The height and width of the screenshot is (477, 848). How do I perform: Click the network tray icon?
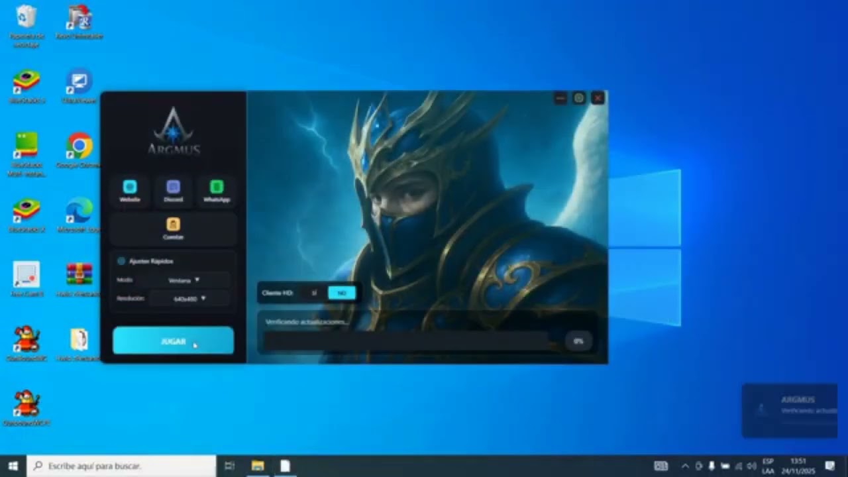point(738,466)
